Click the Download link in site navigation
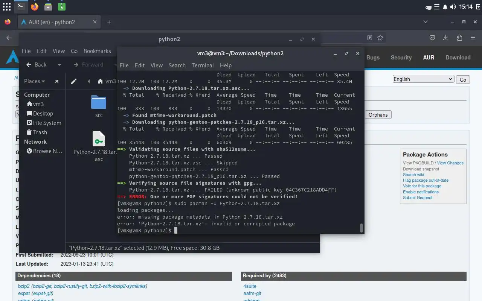The image size is (482, 301). click(x=458, y=58)
